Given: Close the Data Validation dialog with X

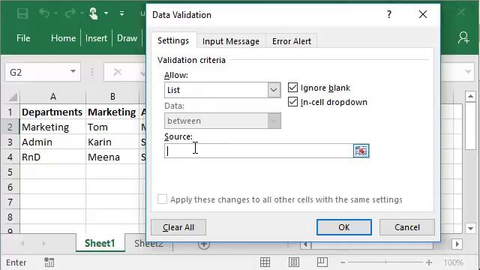Looking at the screenshot, I should coord(423,14).
